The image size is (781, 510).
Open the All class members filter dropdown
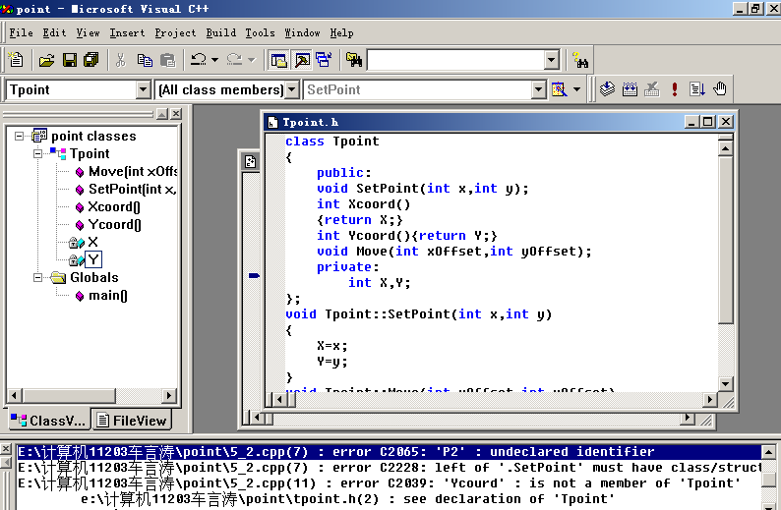pos(292,90)
